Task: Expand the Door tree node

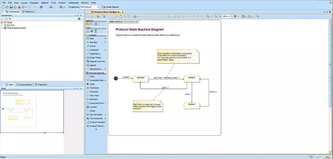Action: click(x=5, y=25)
